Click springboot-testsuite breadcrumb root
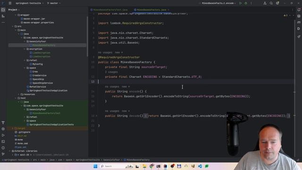The width and height of the screenshot is (302, 170). [x=17, y=160]
